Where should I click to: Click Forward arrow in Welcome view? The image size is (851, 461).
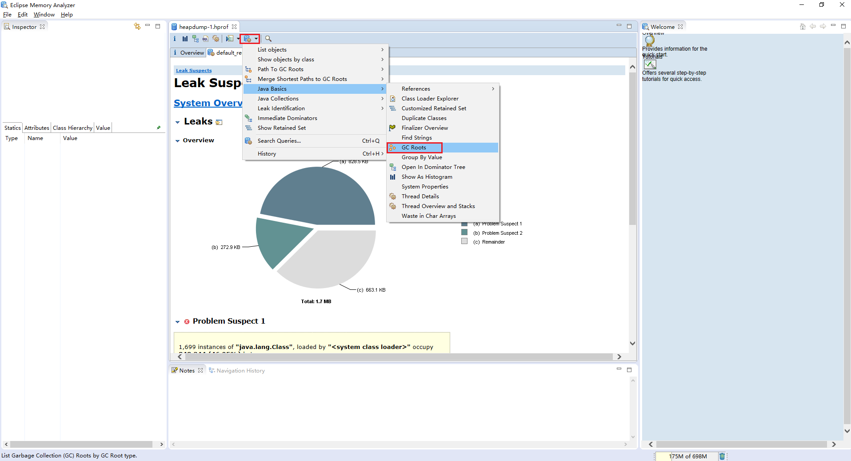point(823,27)
